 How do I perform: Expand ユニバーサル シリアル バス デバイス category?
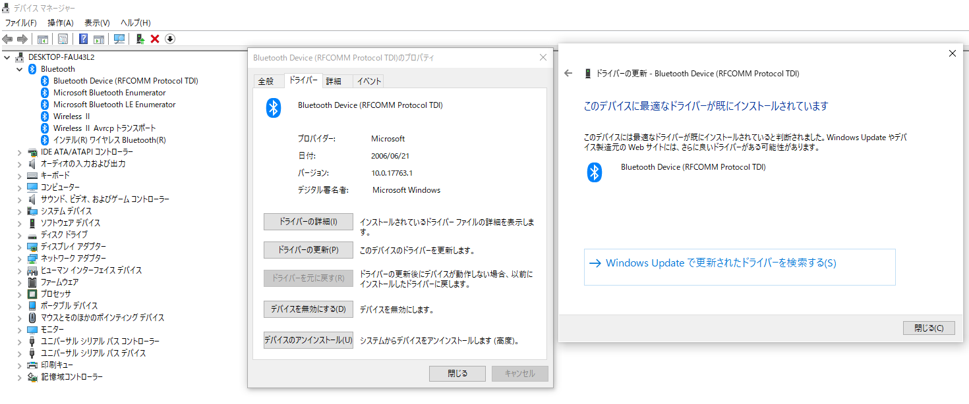click(x=19, y=353)
